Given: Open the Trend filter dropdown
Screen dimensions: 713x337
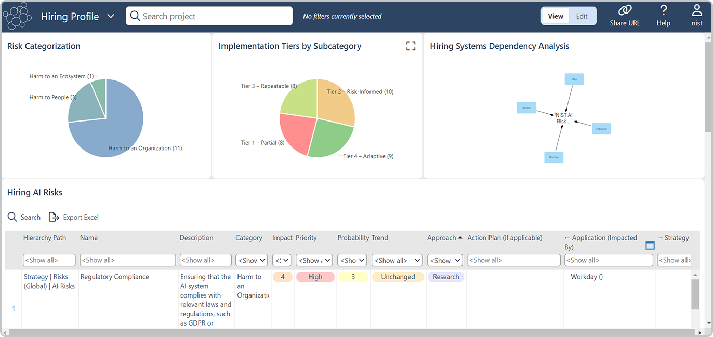Looking at the screenshot, I should point(397,260).
